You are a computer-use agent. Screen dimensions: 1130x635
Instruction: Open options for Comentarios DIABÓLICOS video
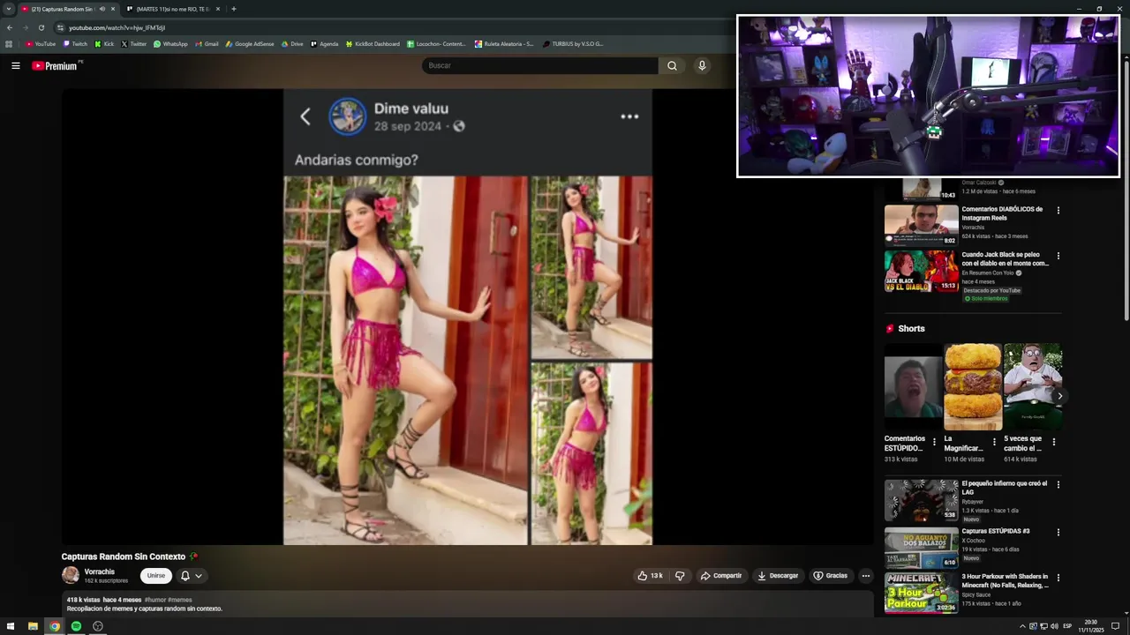point(1058,211)
